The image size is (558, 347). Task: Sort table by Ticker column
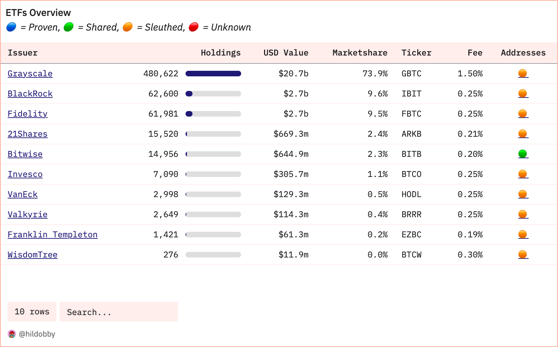click(x=417, y=53)
